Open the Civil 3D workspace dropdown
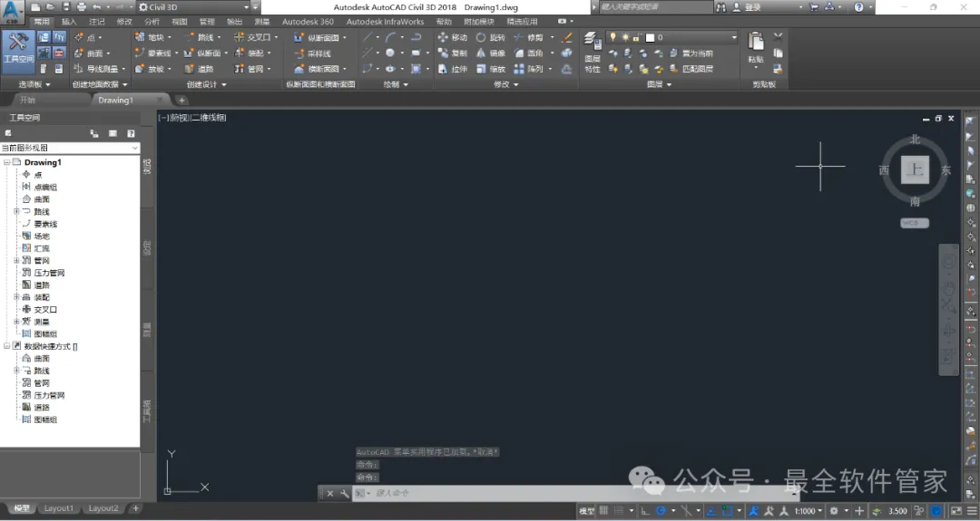980x521 pixels. pyautogui.click(x=193, y=7)
